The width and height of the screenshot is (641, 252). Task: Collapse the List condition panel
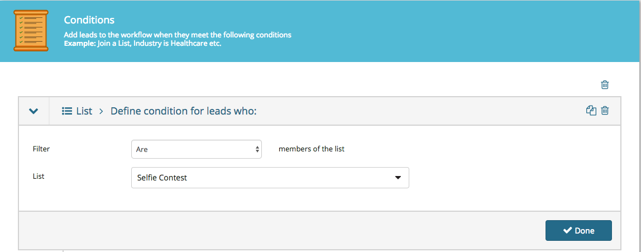click(x=34, y=111)
